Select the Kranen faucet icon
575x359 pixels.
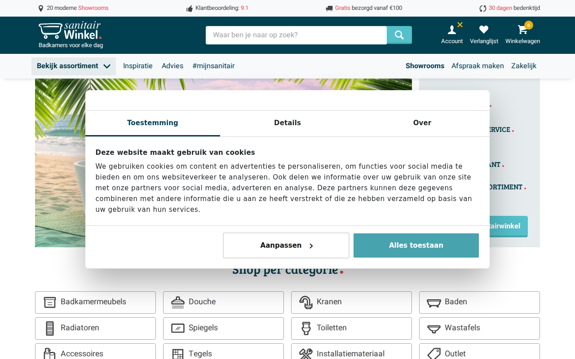(306, 302)
